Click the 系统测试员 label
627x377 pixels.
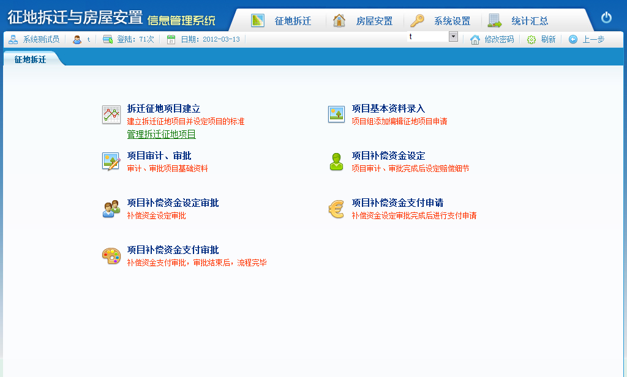[41, 39]
